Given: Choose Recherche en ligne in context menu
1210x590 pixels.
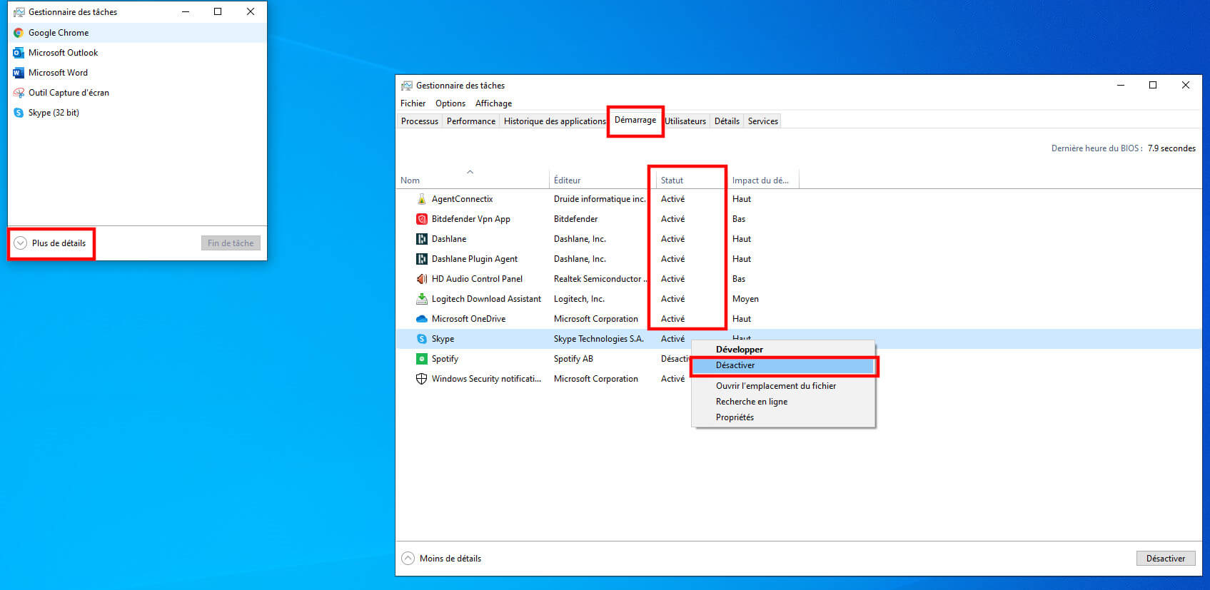Looking at the screenshot, I should pos(783,402).
